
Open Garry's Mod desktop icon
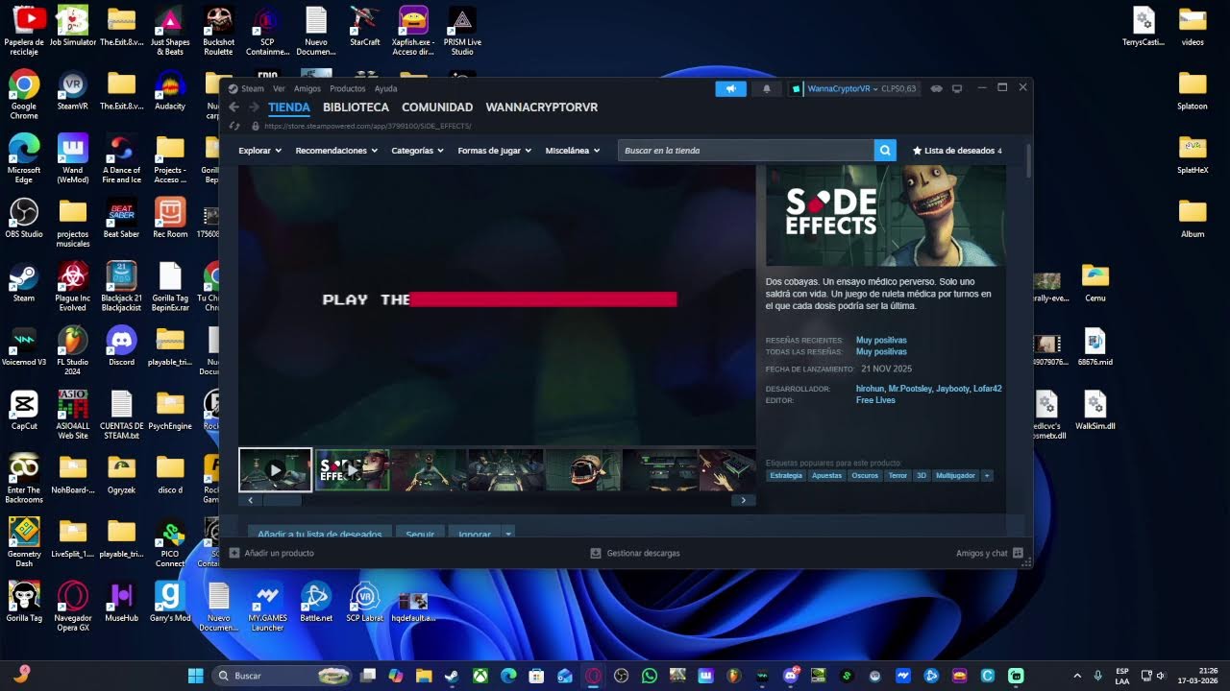click(x=170, y=602)
